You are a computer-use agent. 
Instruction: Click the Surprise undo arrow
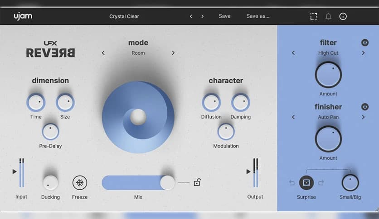point(292,183)
